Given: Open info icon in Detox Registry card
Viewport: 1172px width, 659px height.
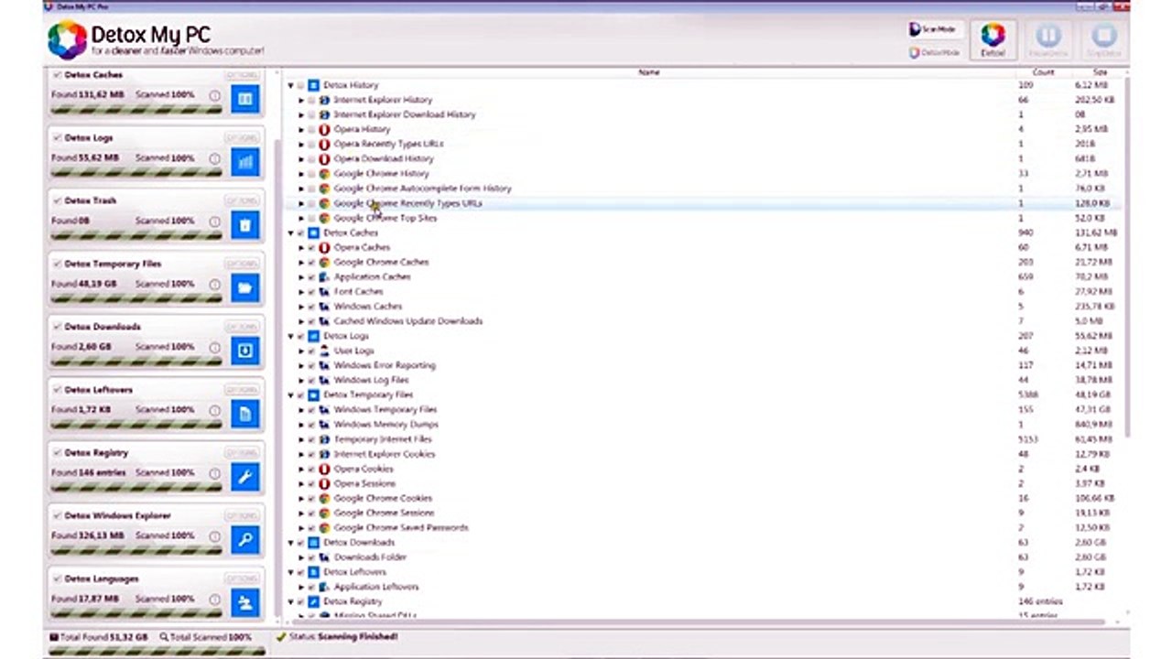Looking at the screenshot, I should coord(214,473).
